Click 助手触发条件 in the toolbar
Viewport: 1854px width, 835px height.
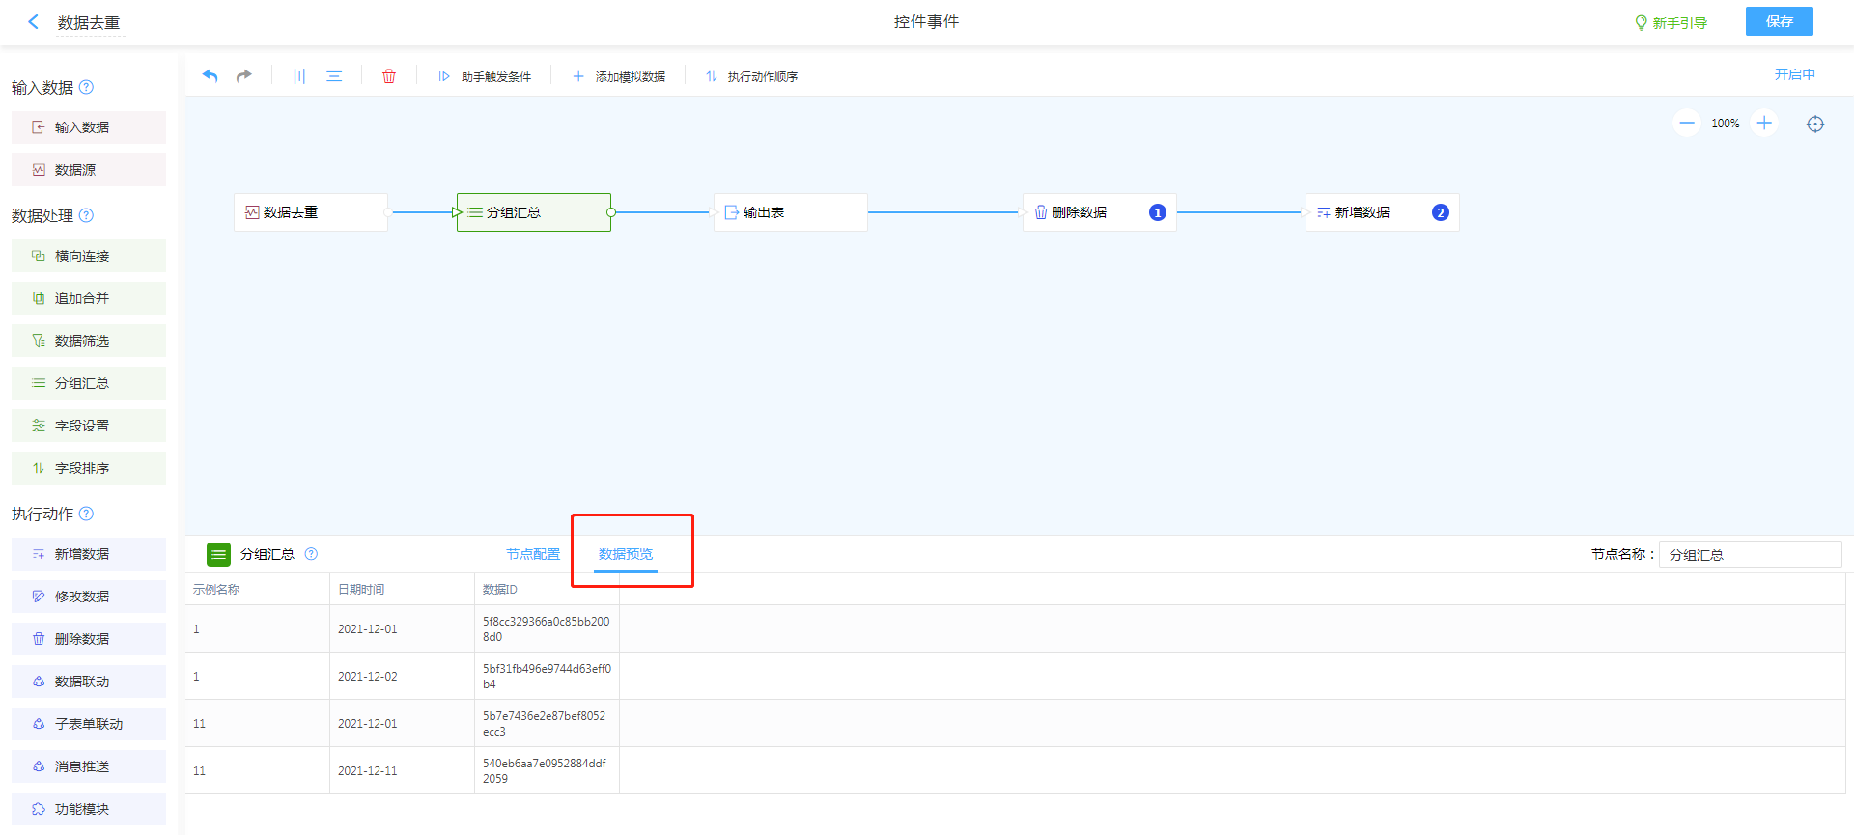pyautogui.click(x=486, y=76)
